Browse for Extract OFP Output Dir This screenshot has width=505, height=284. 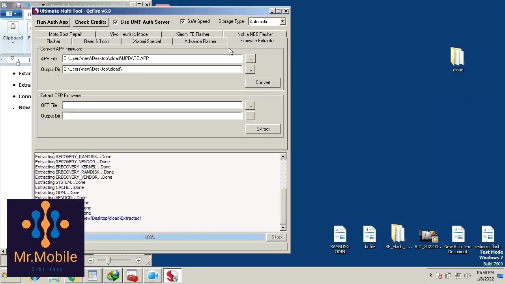[x=250, y=116]
